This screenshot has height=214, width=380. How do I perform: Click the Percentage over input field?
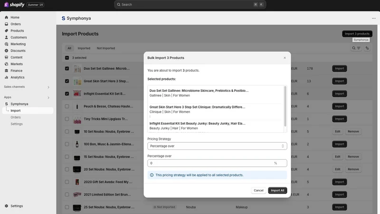pos(217,163)
